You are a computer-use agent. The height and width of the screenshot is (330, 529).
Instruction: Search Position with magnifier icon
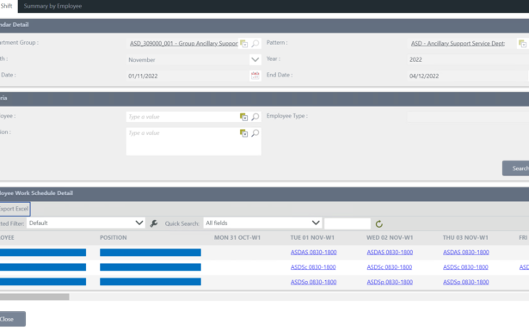(x=255, y=133)
